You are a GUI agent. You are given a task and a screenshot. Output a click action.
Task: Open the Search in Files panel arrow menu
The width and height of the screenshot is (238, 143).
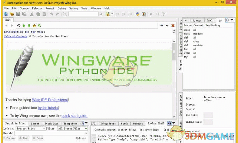click(x=86, y=123)
